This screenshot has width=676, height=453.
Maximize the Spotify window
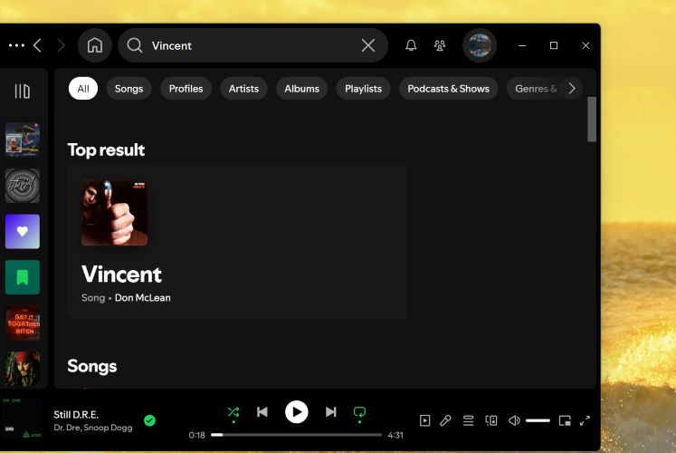click(x=554, y=45)
